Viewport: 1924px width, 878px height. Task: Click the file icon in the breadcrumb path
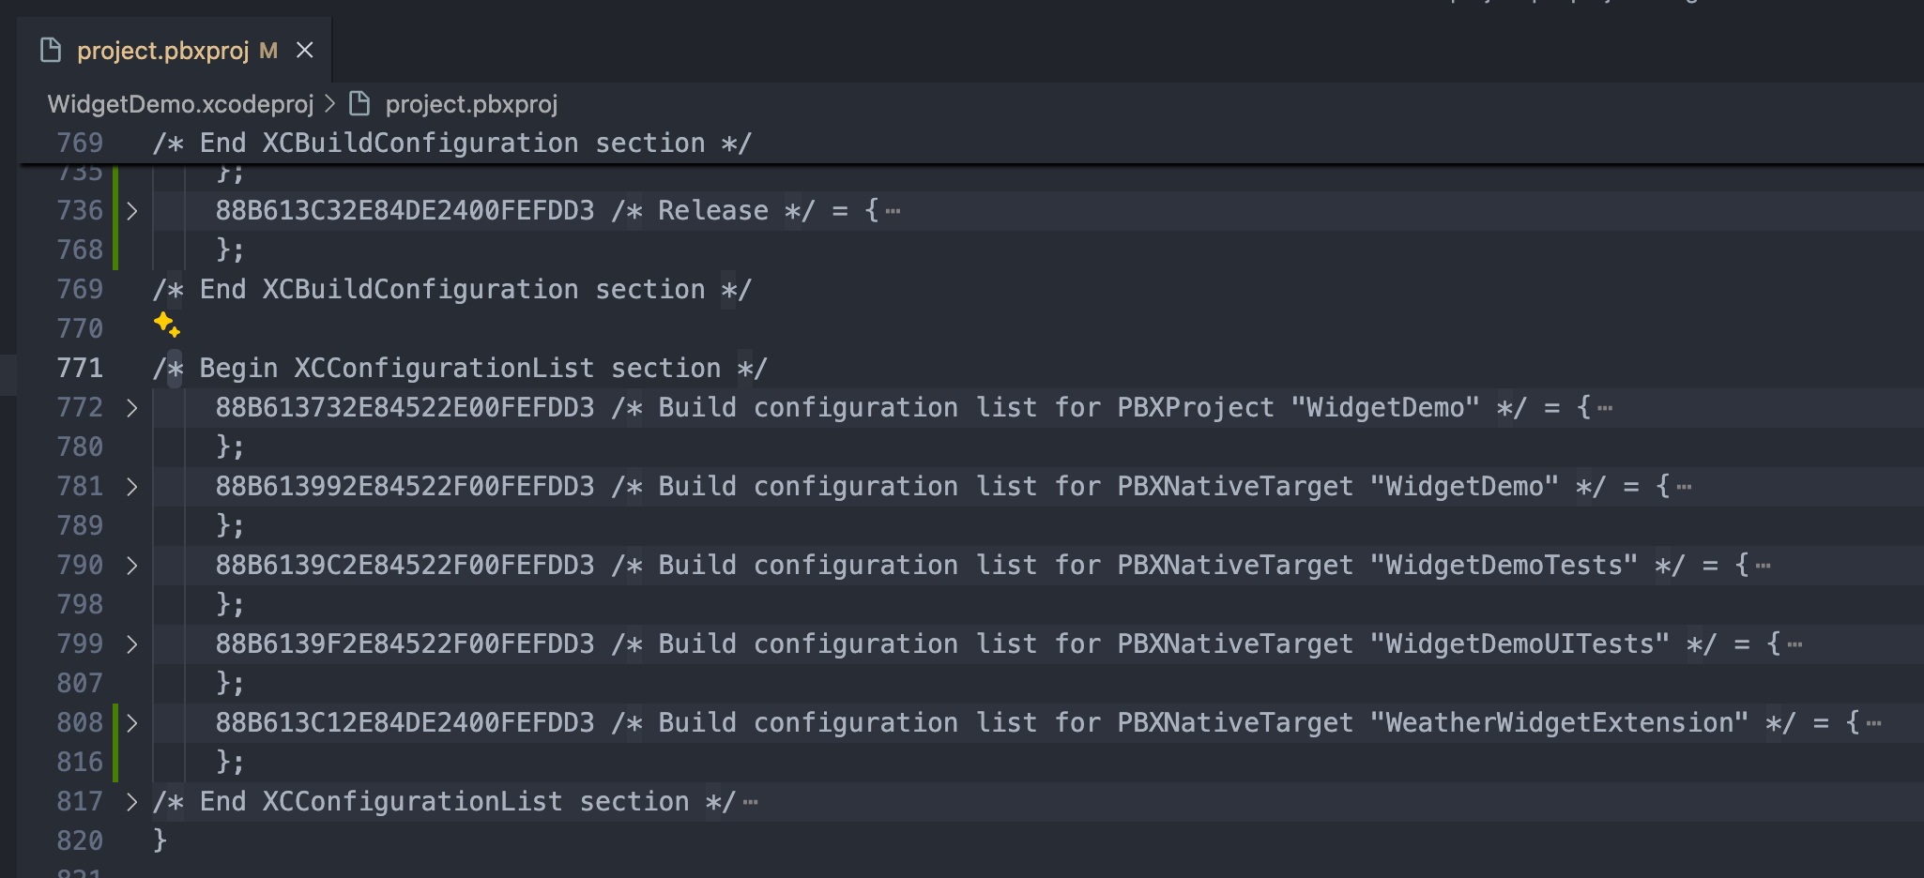[359, 103]
